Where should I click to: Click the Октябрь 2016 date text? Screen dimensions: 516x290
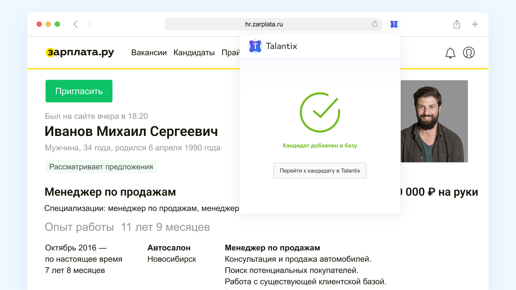coord(76,248)
